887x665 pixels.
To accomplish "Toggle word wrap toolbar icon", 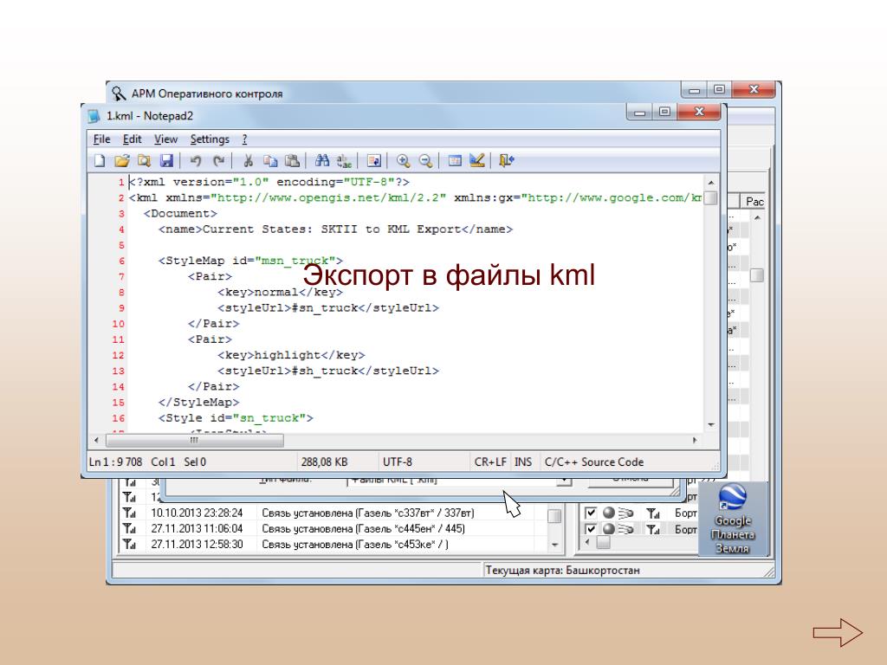I will (374, 161).
